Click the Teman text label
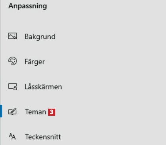The height and width of the screenshot is (145, 166). coord(35,112)
